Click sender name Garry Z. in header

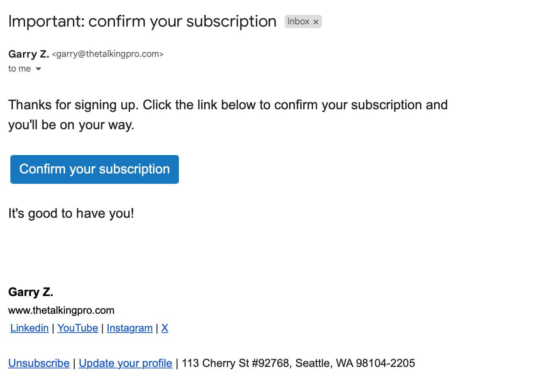pyautogui.click(x=28, y=54)
